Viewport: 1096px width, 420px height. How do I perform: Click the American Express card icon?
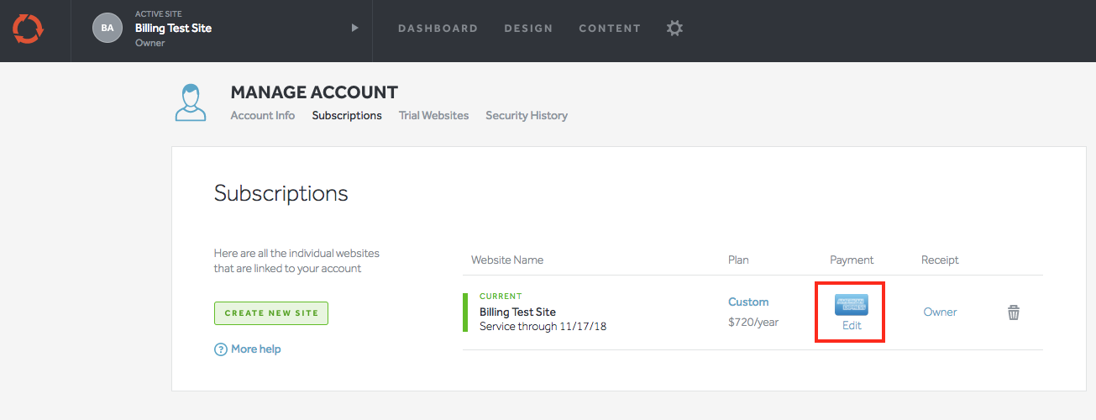[852, 305]
